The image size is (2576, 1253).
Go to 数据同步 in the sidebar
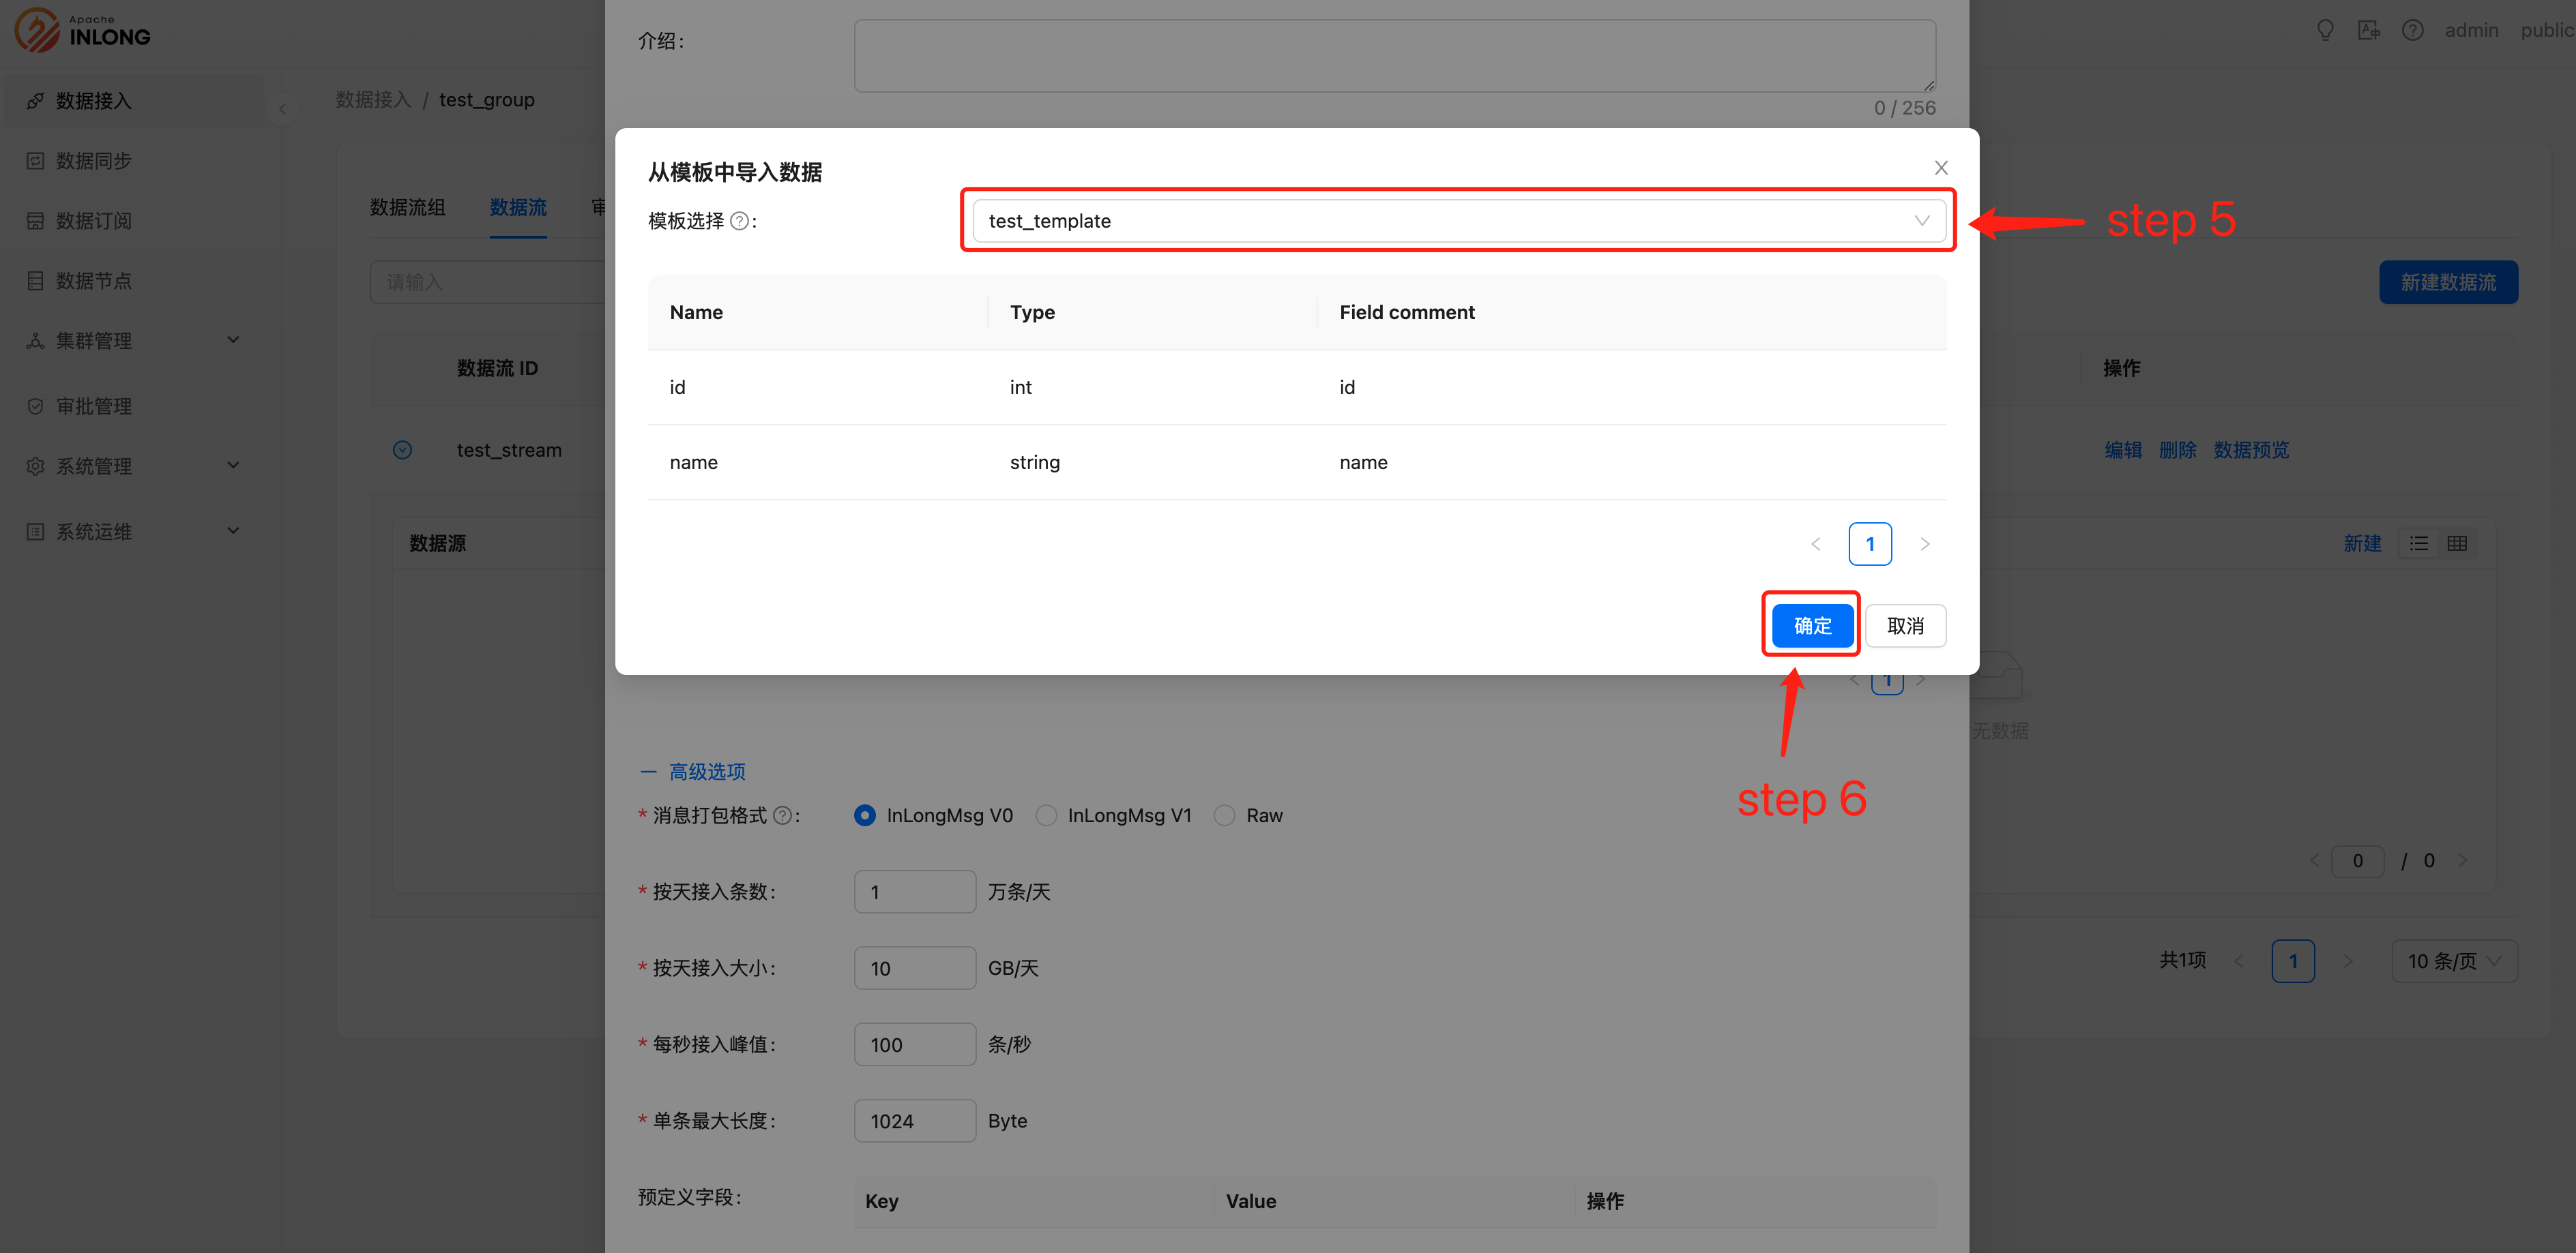coord(93,161)
